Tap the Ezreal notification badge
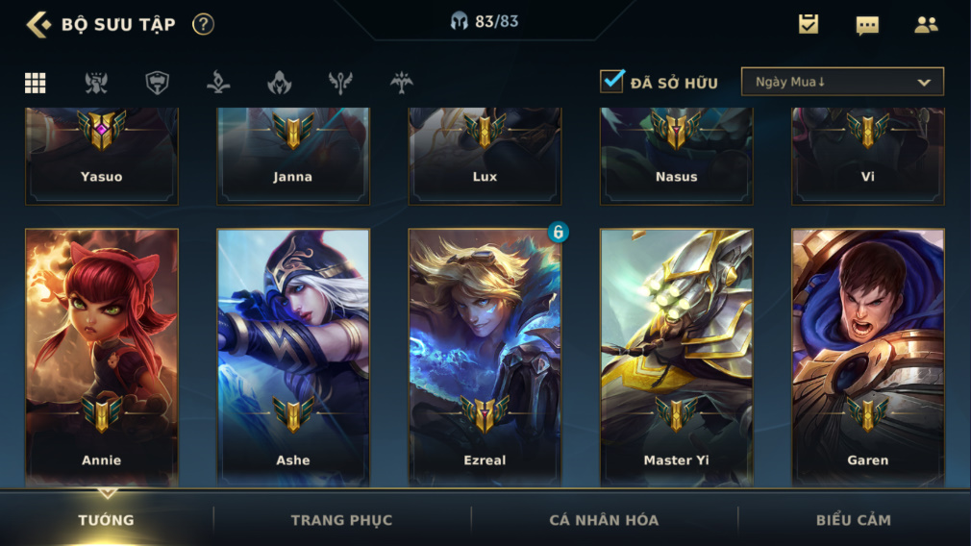This screenshot has width=971, height=546. [x=558, y=232]
